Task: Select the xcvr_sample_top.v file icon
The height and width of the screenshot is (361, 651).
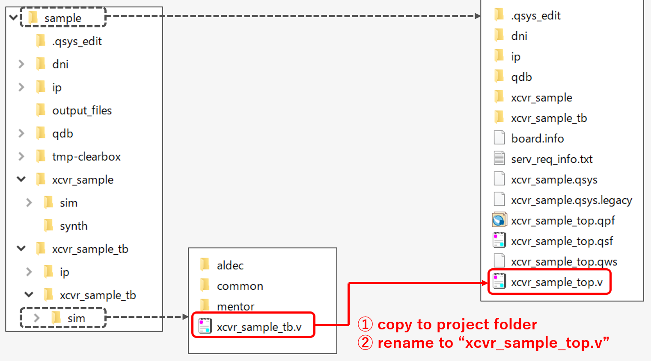Action: 499,282
